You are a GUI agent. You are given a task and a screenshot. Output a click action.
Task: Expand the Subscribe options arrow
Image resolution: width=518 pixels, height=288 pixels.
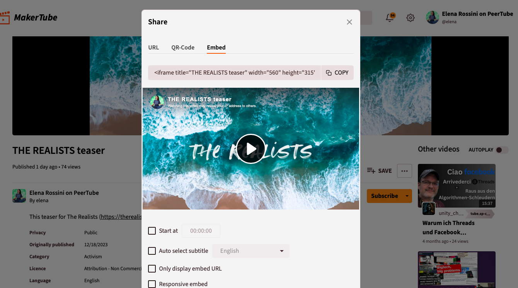tap(407, 196)
